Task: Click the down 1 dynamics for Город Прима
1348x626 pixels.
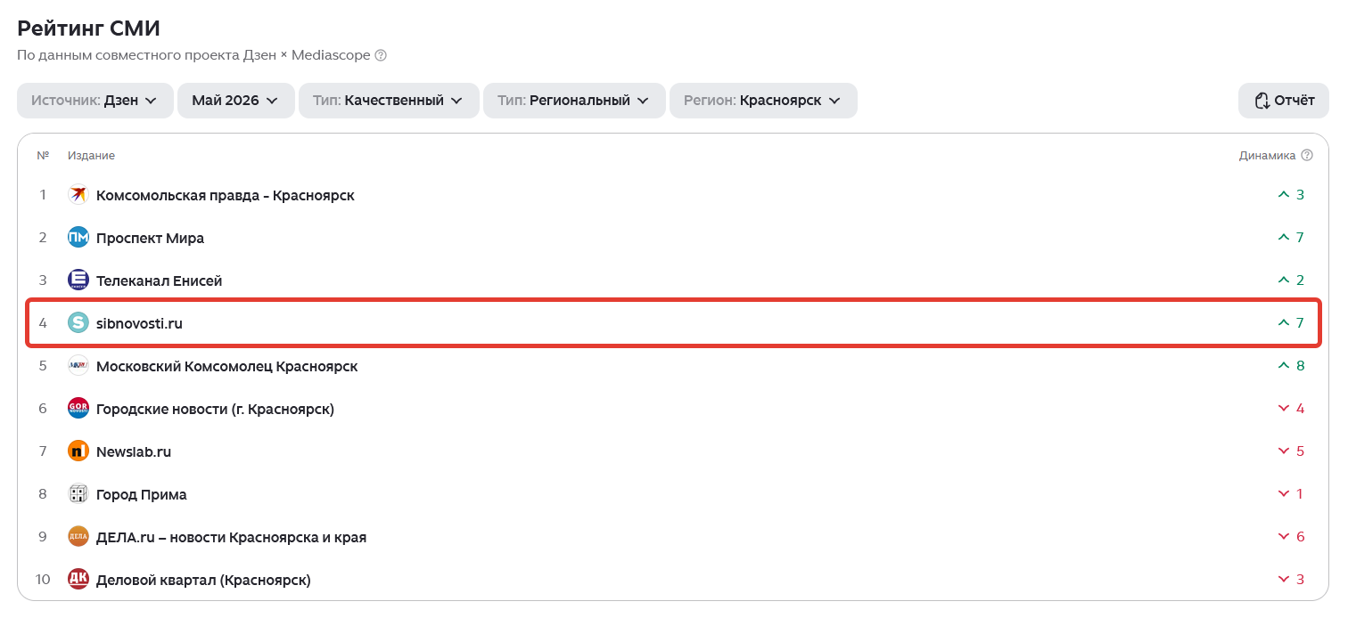Action: [1291, 494]
